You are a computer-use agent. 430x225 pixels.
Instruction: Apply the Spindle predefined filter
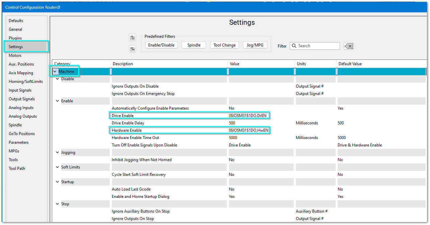click(x=194, y=45)
